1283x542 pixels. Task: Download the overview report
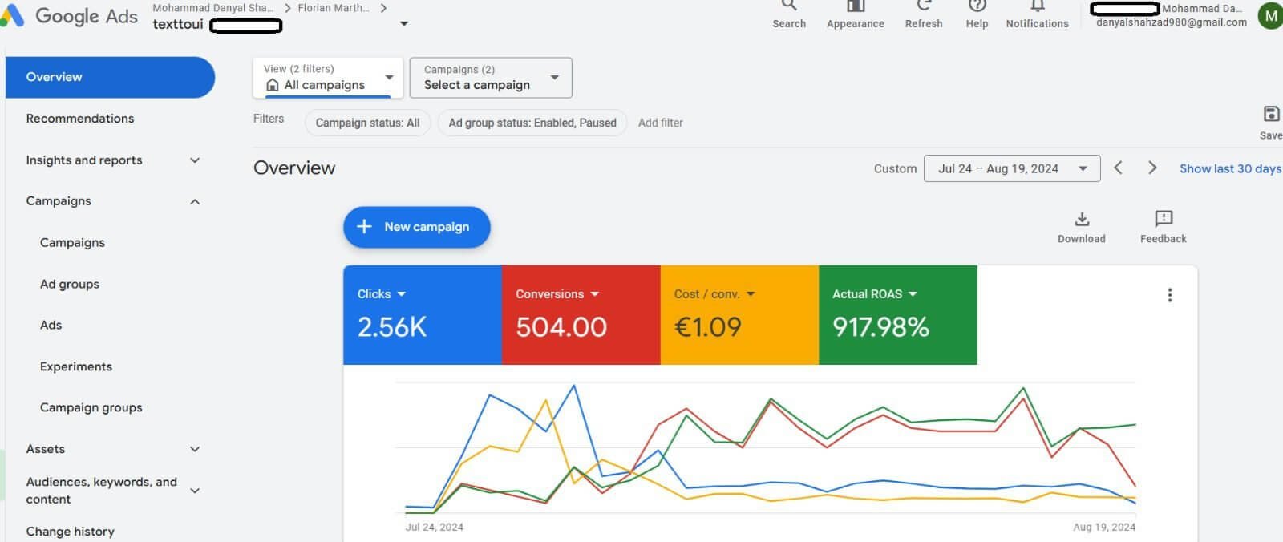[x=1082, y=227]
